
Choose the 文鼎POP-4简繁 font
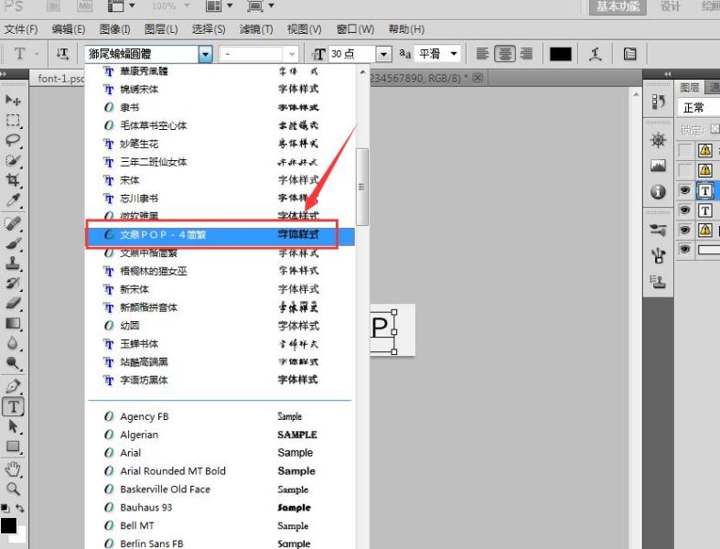click(x=221, y=235)
